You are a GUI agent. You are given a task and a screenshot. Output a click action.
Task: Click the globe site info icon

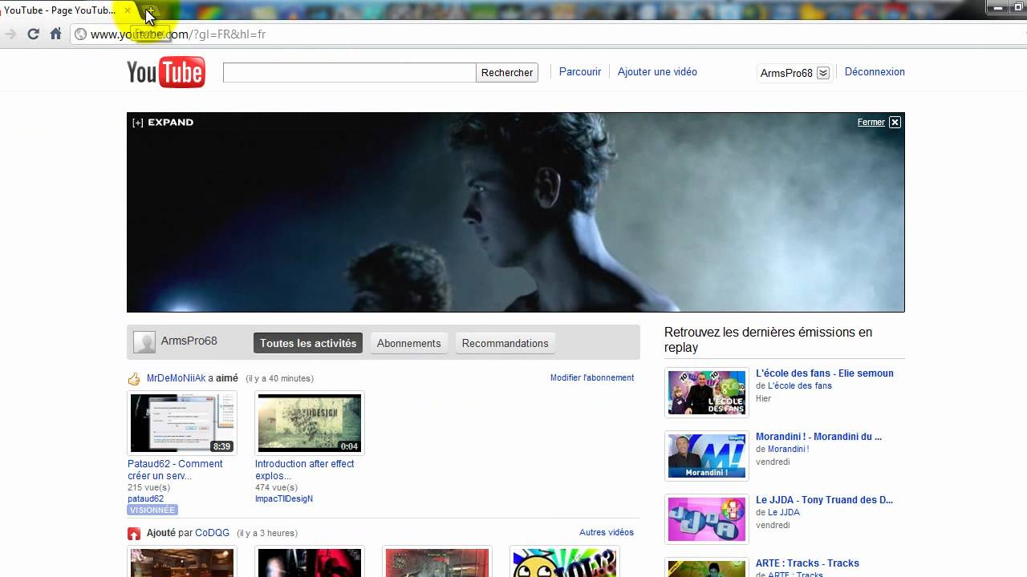pos(80,34)
